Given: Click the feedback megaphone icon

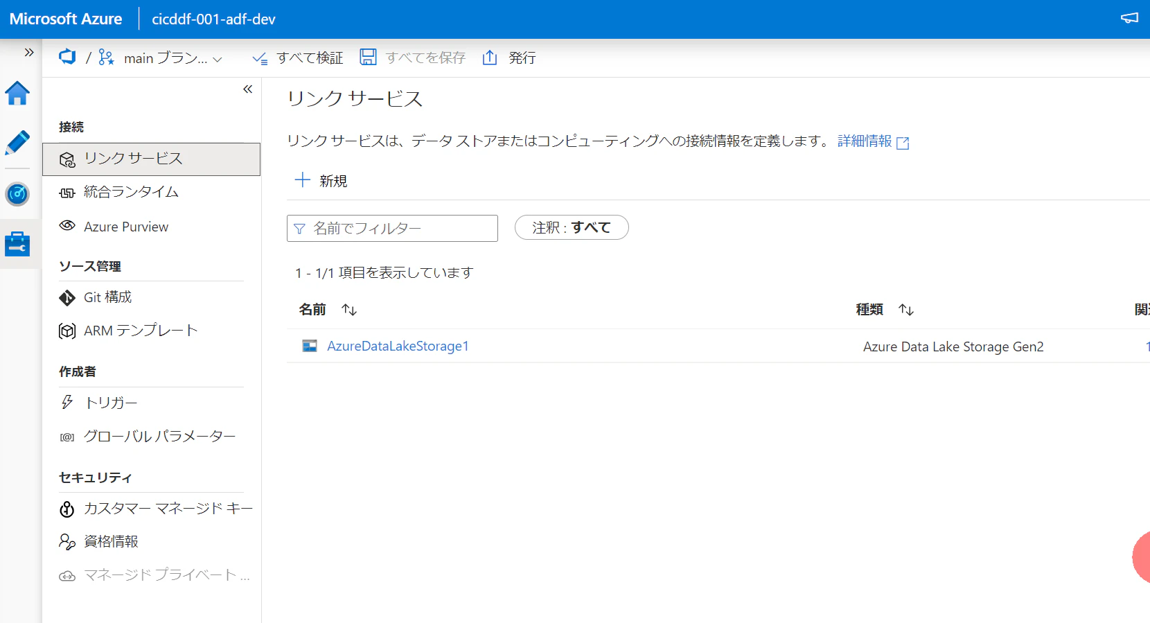Looking at the screenshot, I should coord(1129,18).
